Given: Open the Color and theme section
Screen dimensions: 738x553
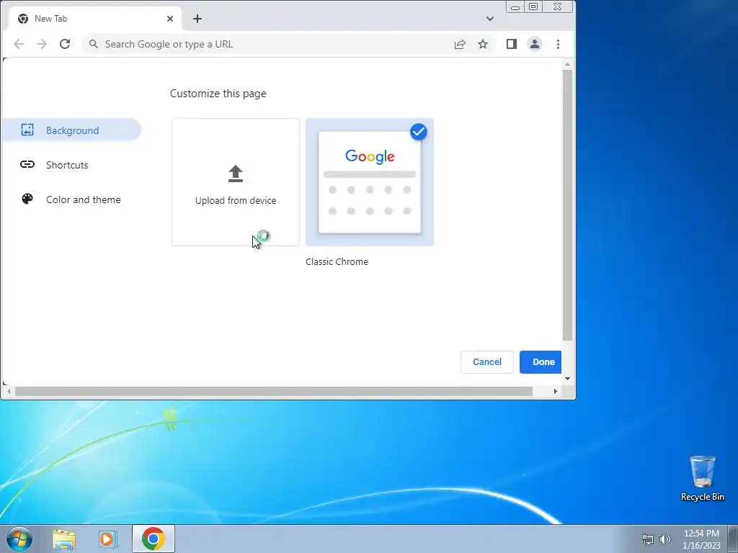Looking at the screenshot, I should pos(71,199).
